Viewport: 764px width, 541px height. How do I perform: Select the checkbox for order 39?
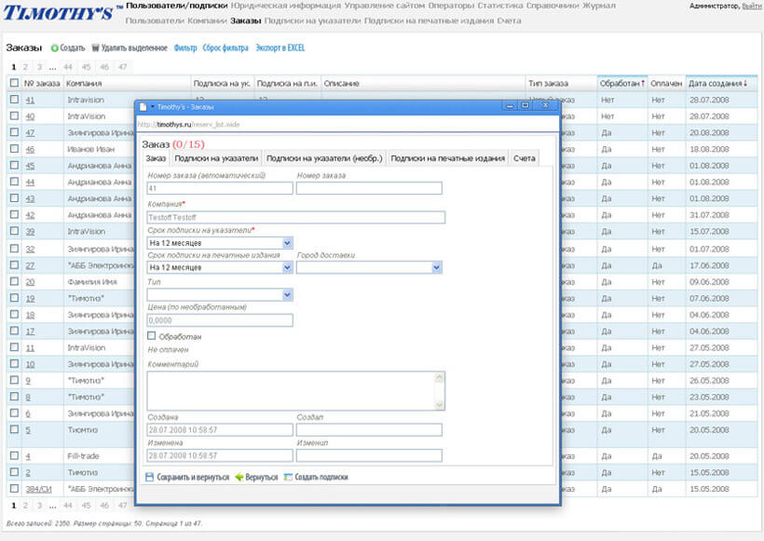pos(14,231)
